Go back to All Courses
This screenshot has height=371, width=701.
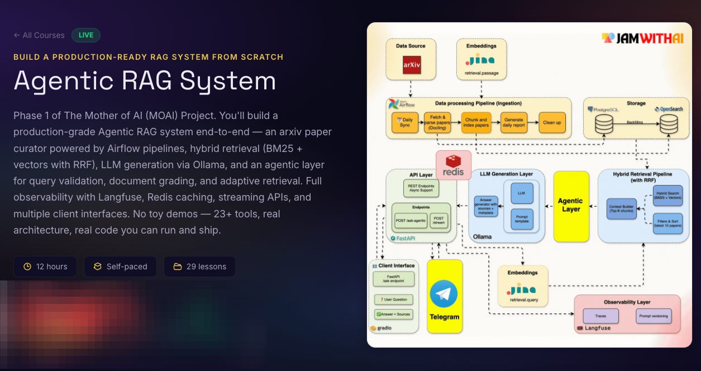[x=39, y=35]
